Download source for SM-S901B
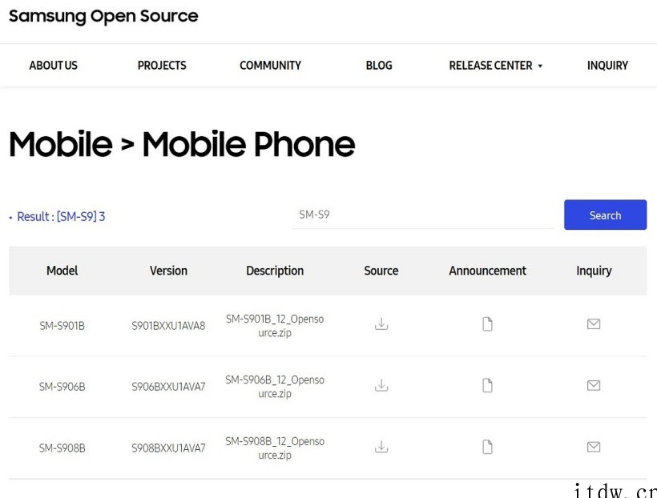The width and height of the screenshot is (657, 498). coord(381,323)
